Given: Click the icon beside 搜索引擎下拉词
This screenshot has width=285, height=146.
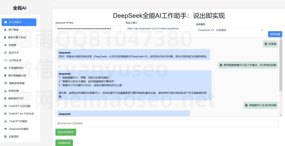Looking at the screenshot, I should click(5, 37).
